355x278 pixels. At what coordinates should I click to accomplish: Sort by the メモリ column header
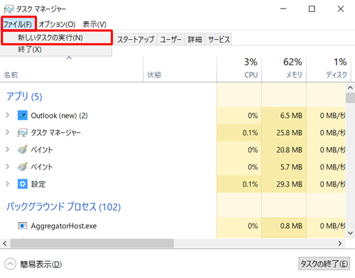(x=284, y=69)
